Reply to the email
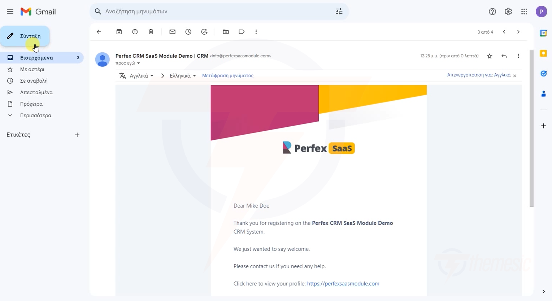Screen dimensions: 552x301 click(504, 56)
